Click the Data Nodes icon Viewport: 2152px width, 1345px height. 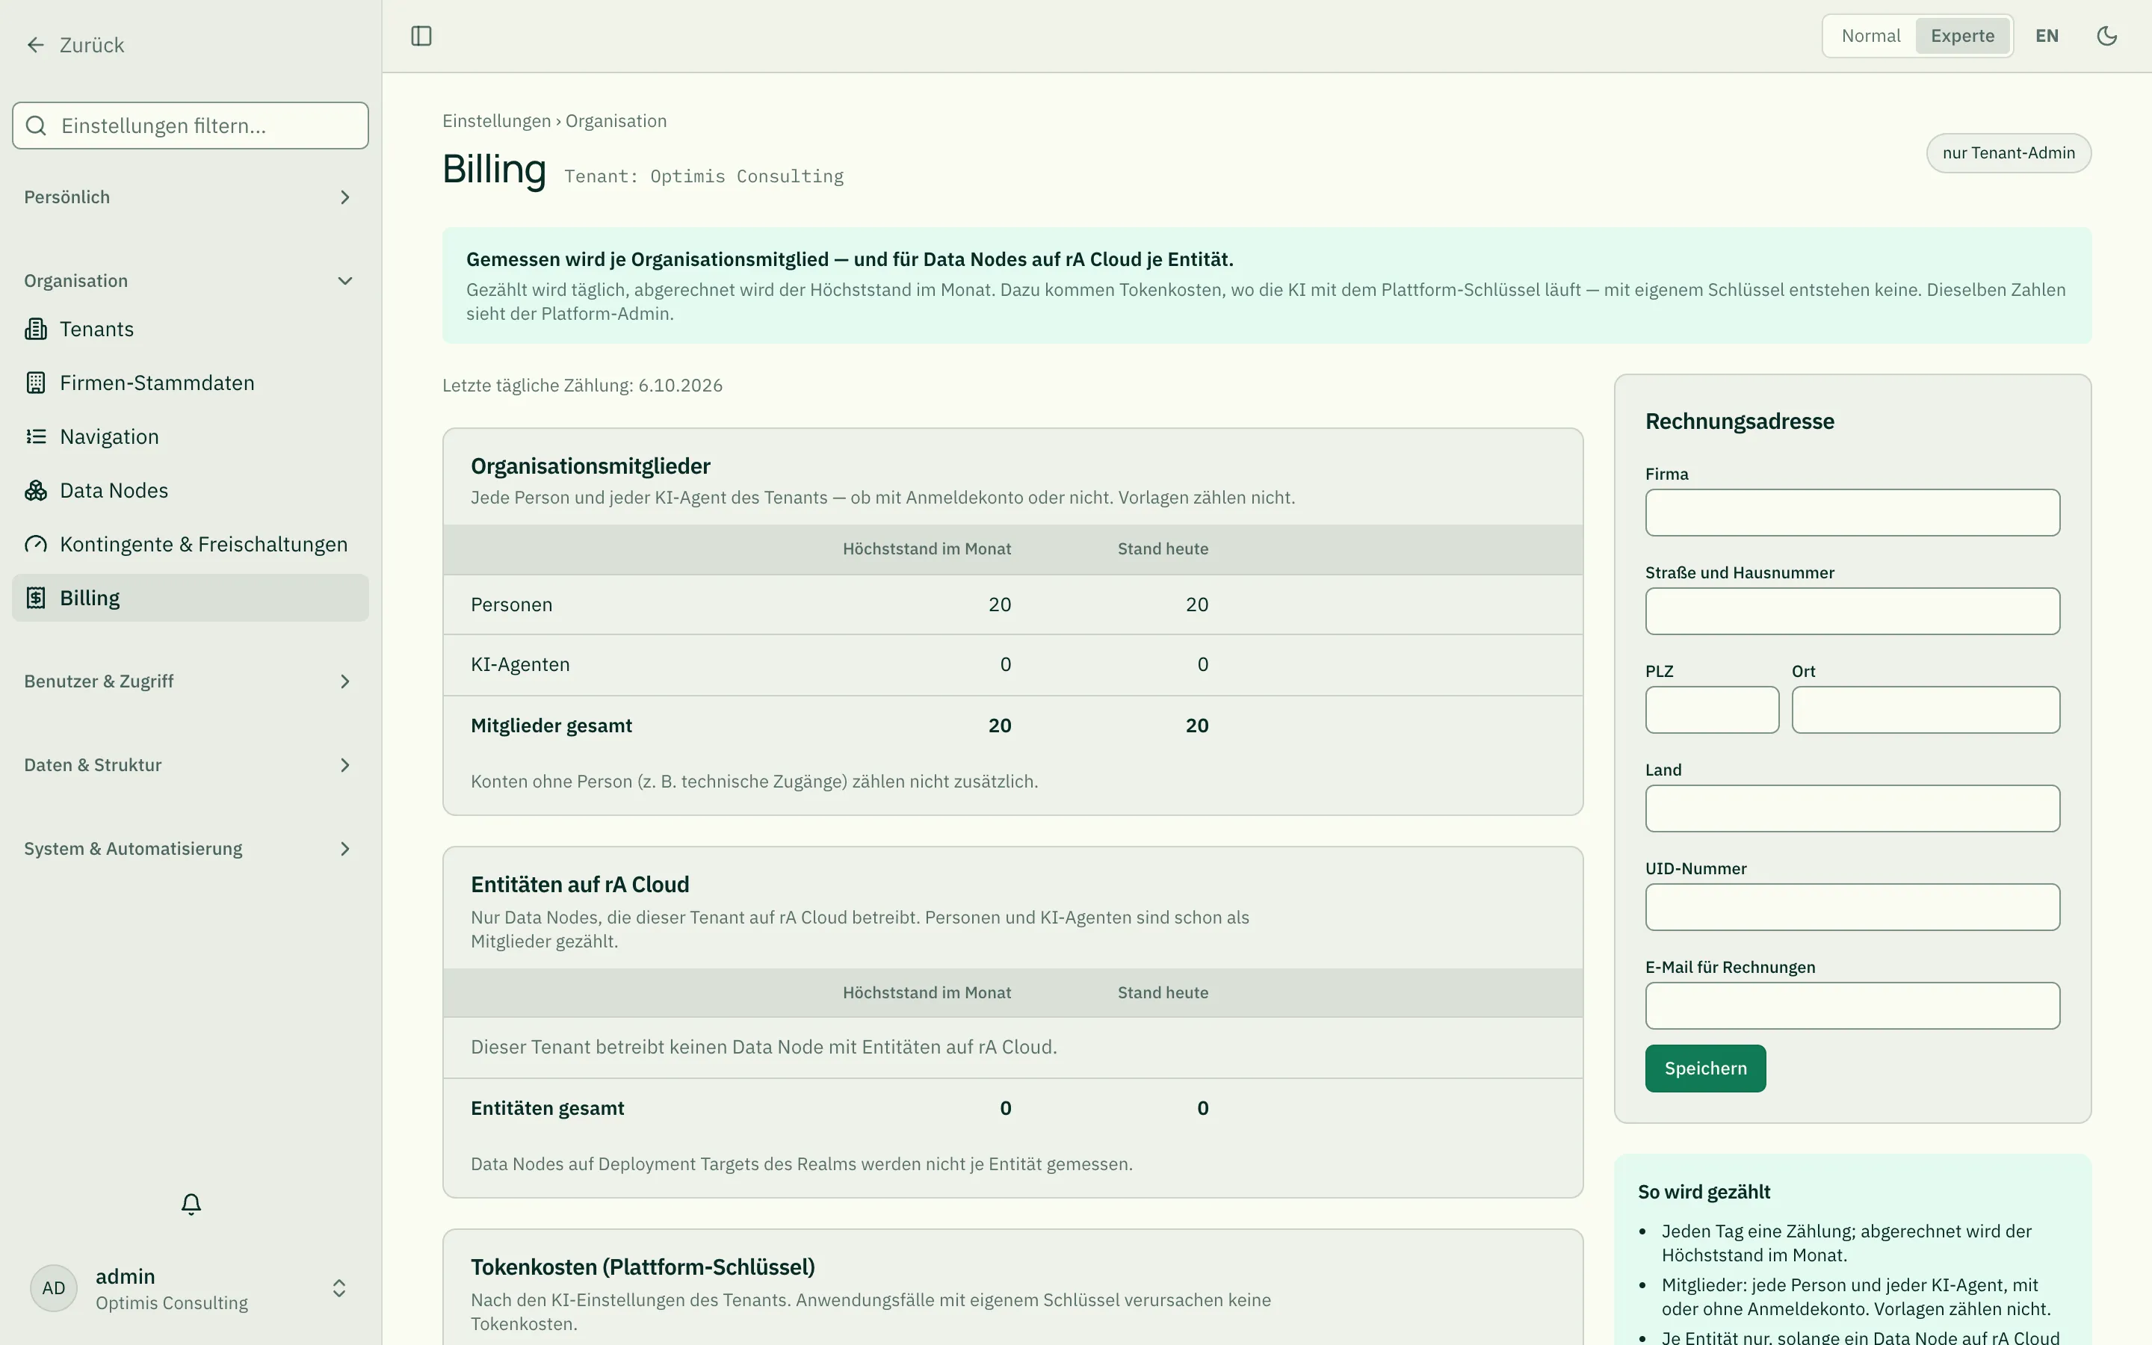[36, 490]
